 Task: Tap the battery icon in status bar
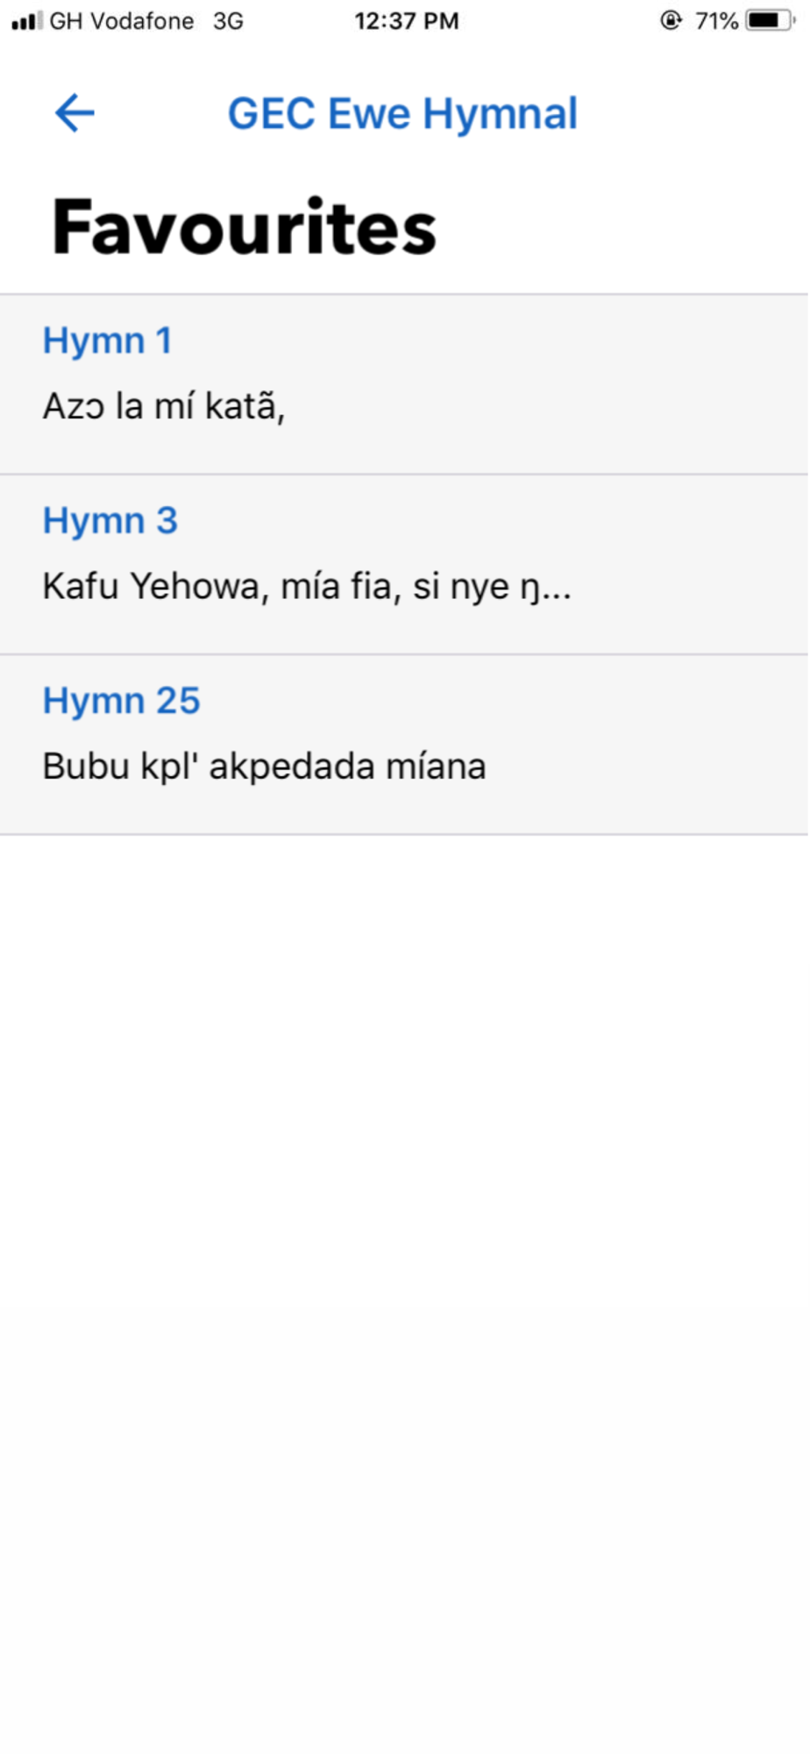point(771,20)
